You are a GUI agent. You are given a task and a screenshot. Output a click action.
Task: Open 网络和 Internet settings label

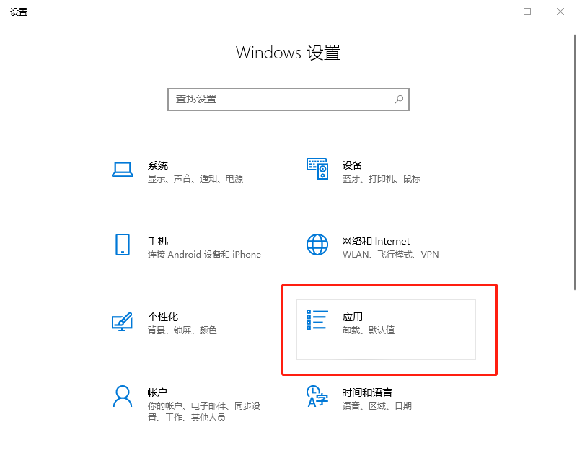[x=376, y=242]
